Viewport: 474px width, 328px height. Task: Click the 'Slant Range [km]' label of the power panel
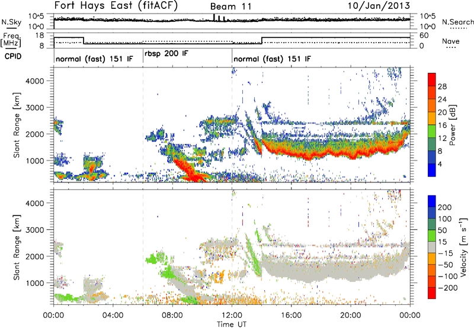pos(17,125)
